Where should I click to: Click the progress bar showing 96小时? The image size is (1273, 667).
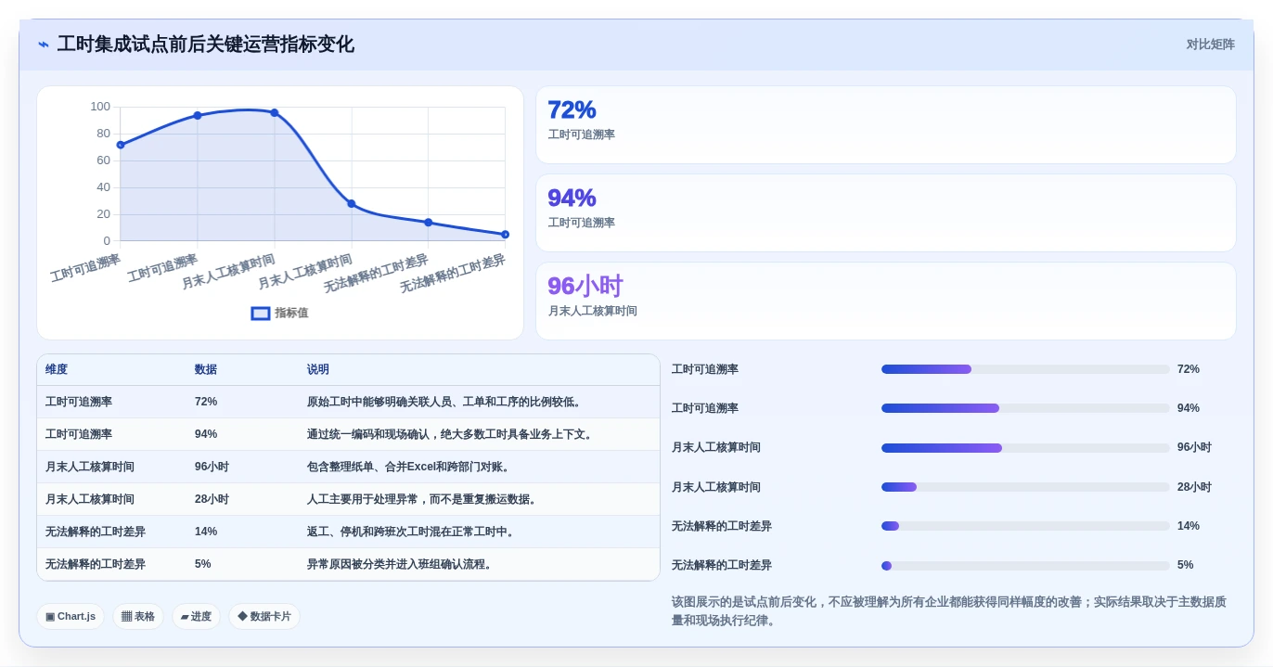click(x=1025, y=448)
